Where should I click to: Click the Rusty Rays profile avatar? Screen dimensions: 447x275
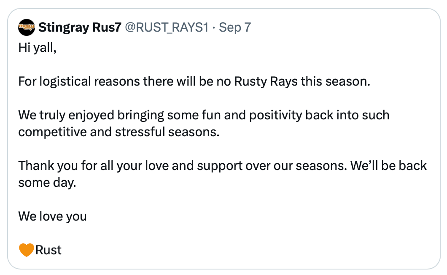[27, 28]
